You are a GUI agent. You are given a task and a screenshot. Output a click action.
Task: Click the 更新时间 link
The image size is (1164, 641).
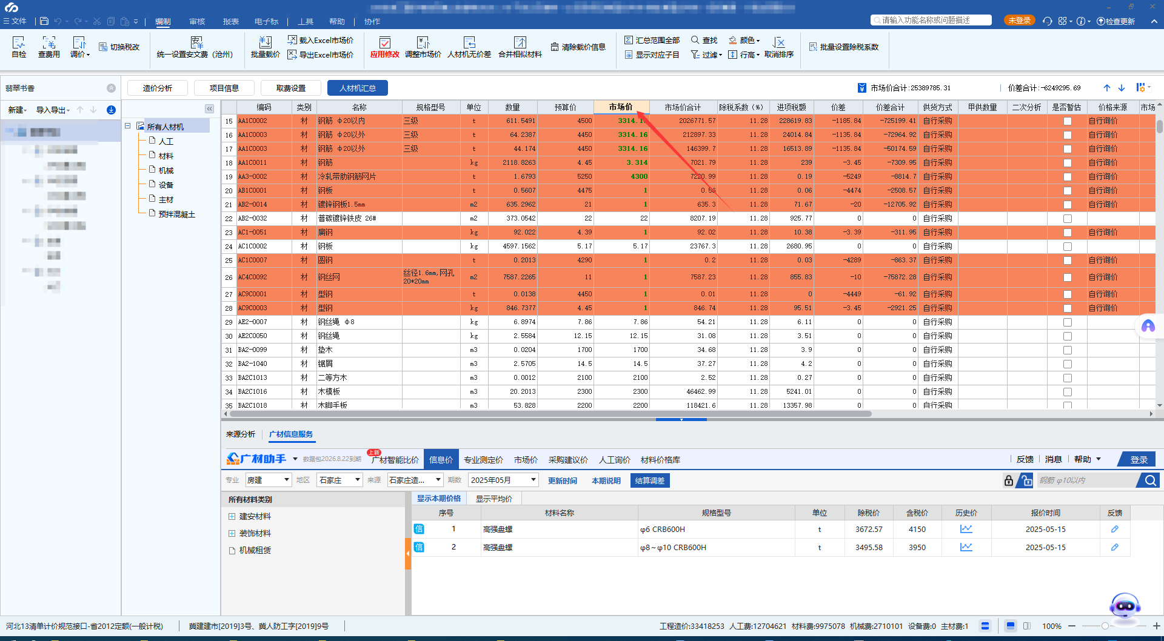563,480
